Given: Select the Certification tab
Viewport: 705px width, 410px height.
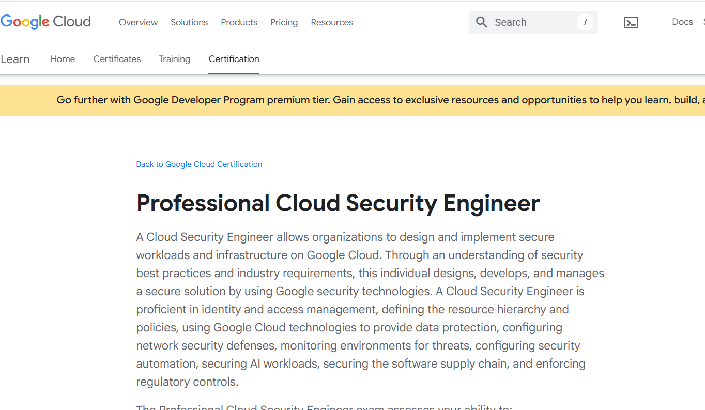Looking at the screenshot, I should coord(234,59).
